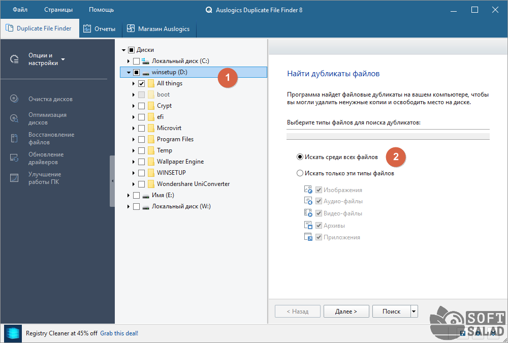Viewport: 508px width, 343px height.
Task: Click the File Recovery sidebar icon
Action: click(14, 138)
